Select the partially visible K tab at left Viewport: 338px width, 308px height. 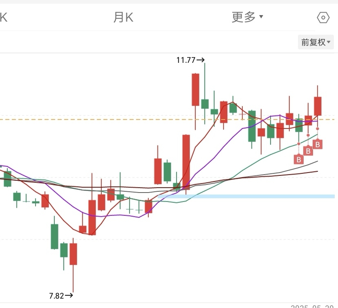[4, 17]
